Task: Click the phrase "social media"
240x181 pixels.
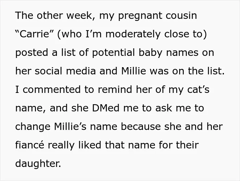Action: pyautogui.click(x=65, y=71)
